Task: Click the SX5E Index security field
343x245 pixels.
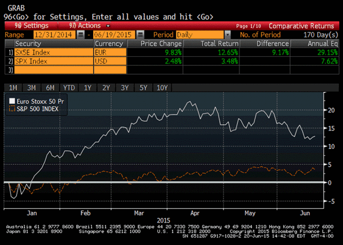Action: pyautogui.click(x=54, y=52)
